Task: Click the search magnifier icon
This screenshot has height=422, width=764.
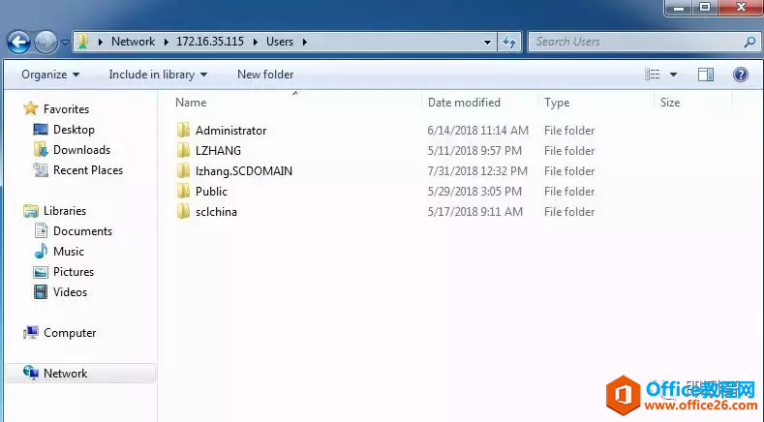Action: [x=749, y=42]
